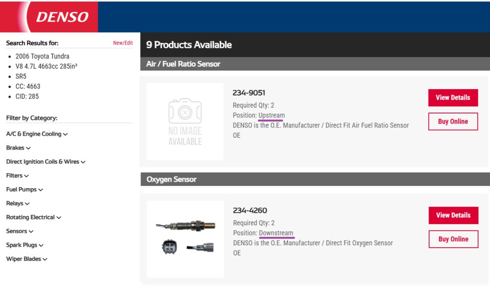Click the 234-9051 part number
Screen dimensions: 490x287
point(249,93)
